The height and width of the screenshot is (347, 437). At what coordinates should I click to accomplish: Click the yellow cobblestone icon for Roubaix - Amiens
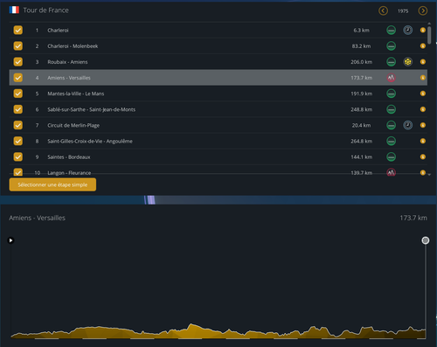pos(408,62)
